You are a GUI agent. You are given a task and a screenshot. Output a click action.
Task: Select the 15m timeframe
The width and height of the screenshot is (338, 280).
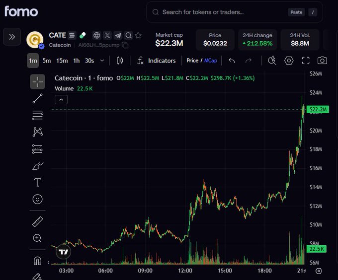tap(62, 61)
